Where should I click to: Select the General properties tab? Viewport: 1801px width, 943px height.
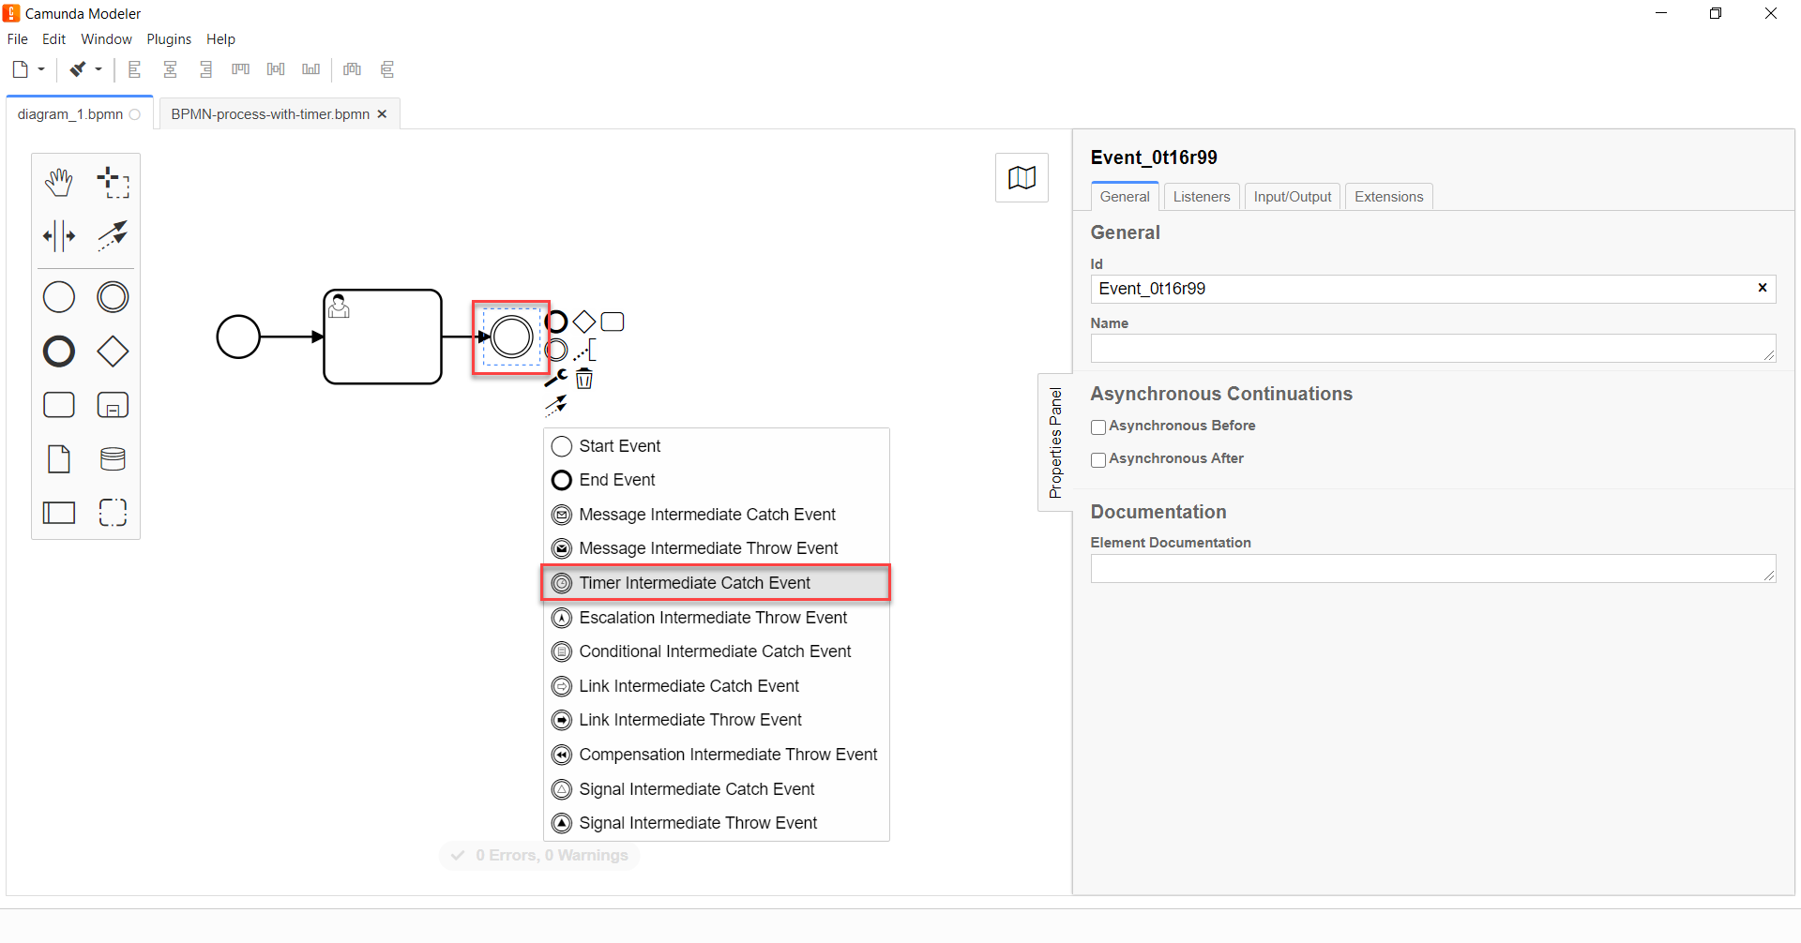[x=1125, y=196]
